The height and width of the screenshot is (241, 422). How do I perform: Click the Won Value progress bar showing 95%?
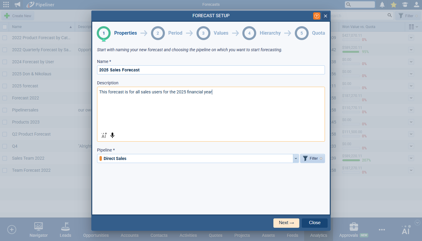tap(351, 52)
